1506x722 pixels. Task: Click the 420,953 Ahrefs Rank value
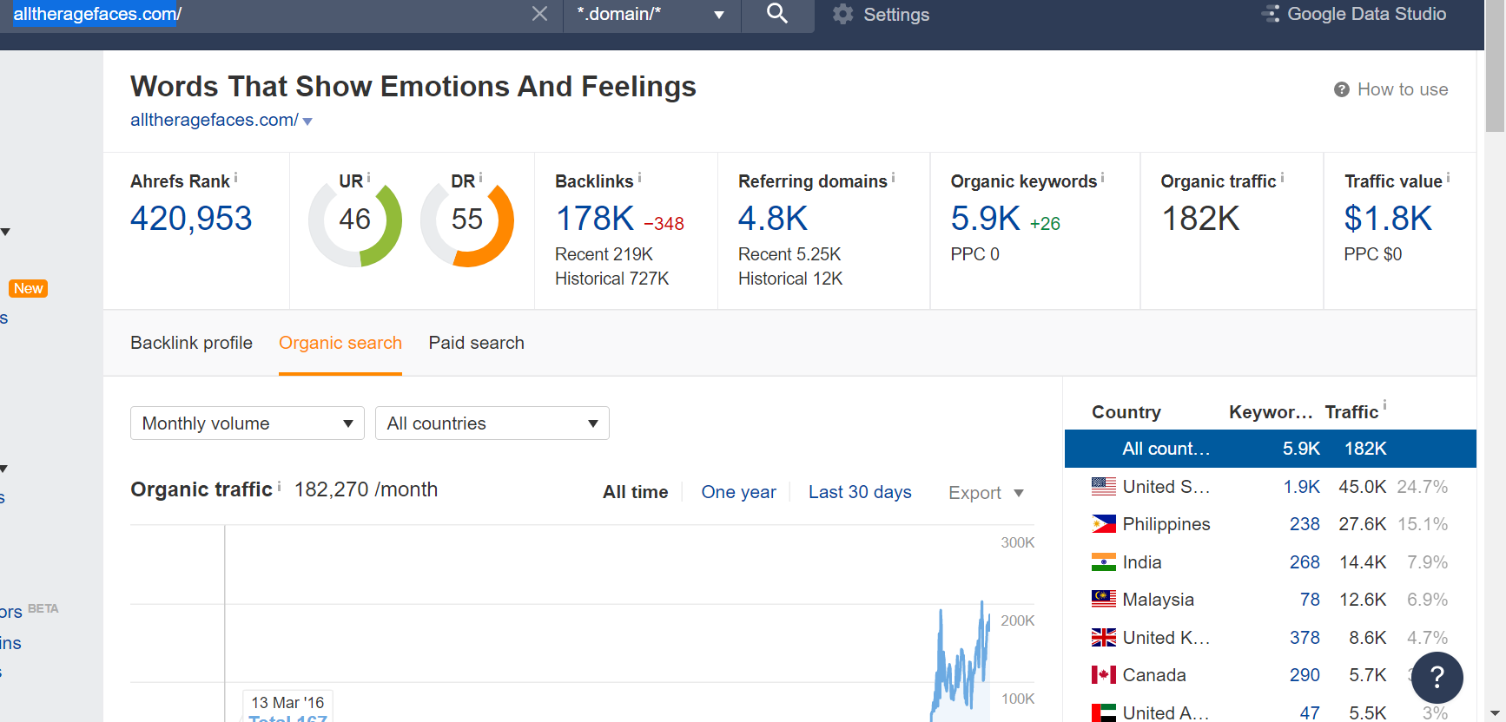(191, 219)
